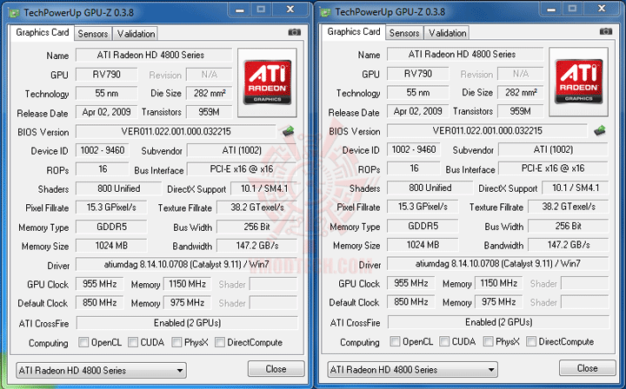Click ROPs value 16 in left window

pyautogui.click(x=103, y=169)
